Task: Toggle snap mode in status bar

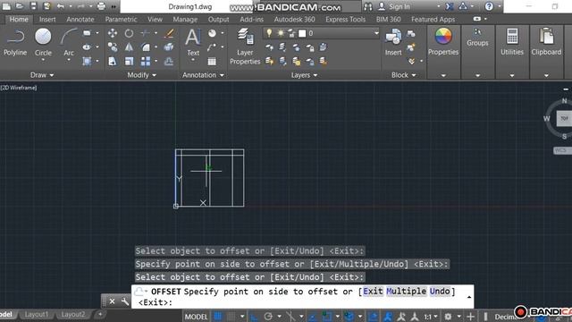Action: (231, 317)
